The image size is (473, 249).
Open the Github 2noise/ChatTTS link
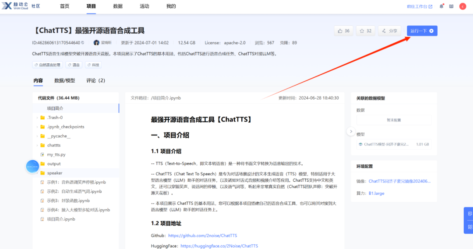pos(203,236)
